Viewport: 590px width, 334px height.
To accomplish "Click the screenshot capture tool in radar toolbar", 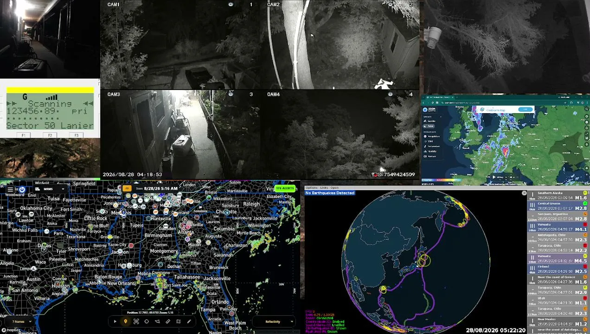I will click(136, 321).
